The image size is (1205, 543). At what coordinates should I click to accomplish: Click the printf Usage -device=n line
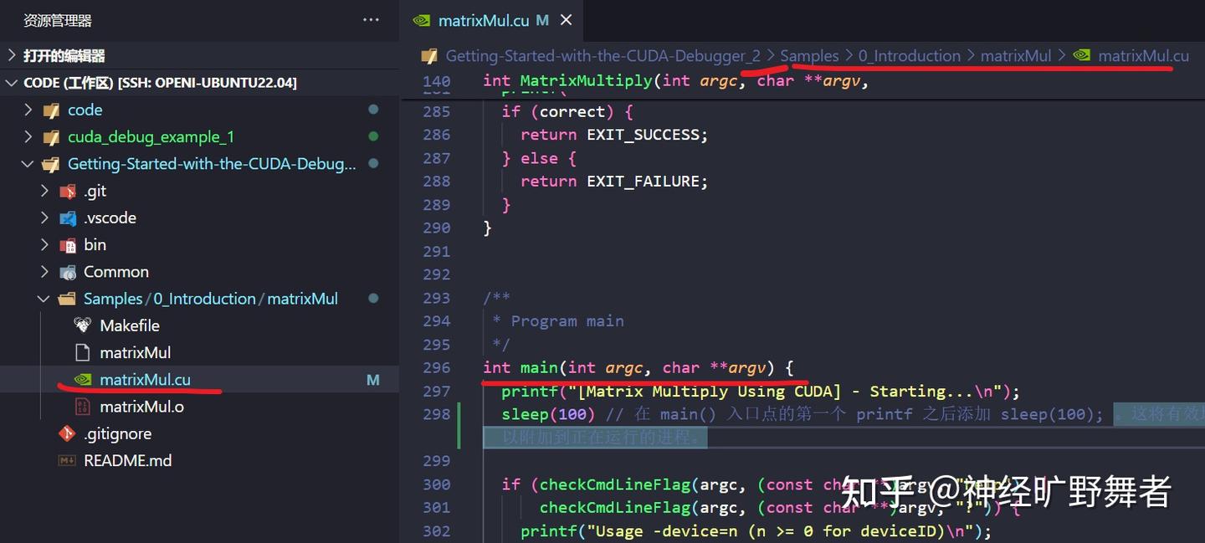pyautogui.click(x=756, y=531)
